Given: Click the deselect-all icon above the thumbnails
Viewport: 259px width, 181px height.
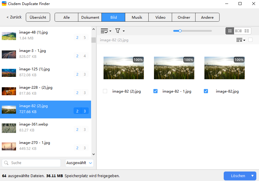Looking at the screenshot, I should click(x=240, y=40).
